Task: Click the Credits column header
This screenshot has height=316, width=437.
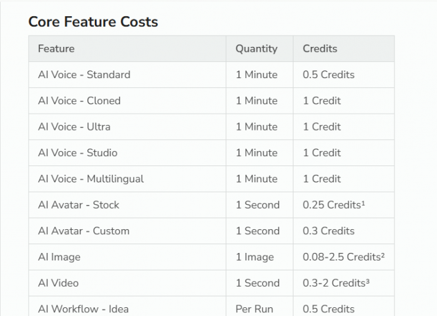Action: click(320, 49)
